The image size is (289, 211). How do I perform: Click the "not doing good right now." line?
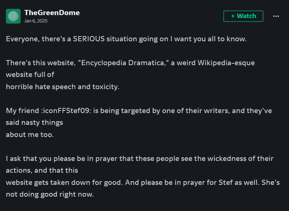coord(50,194)
